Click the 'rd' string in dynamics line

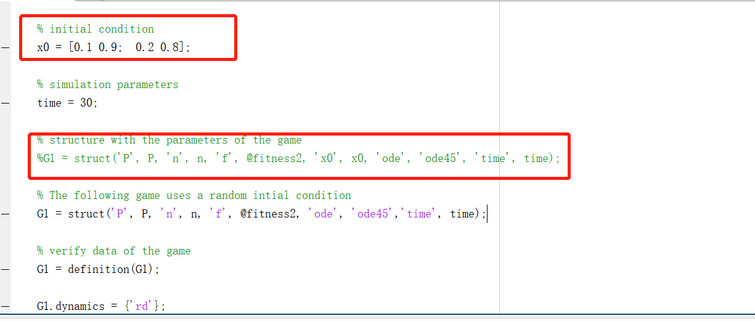tap(142, 306)
